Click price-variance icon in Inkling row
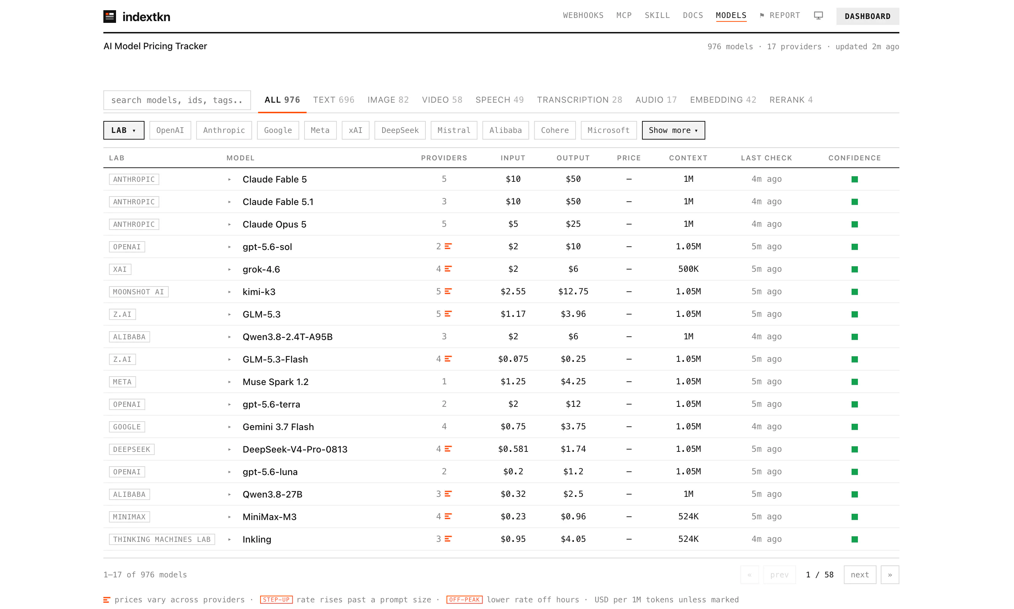The width and height of the screenshot is (1014, 609). [448, 539]
